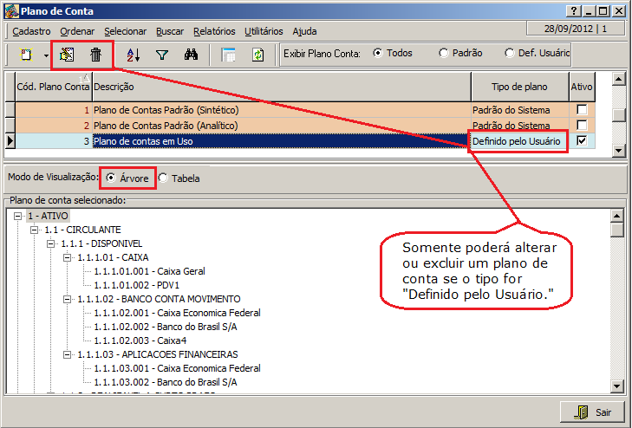Select the Padrão radio option
The image size is (632, 428).
[x=444, y=53]
